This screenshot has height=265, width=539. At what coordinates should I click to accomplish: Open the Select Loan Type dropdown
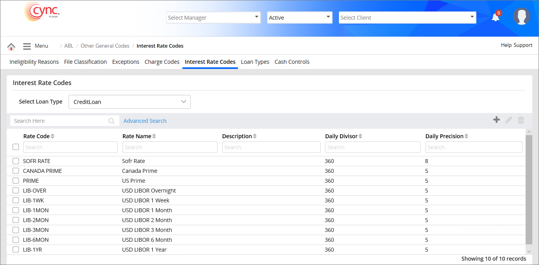point(129,102)
